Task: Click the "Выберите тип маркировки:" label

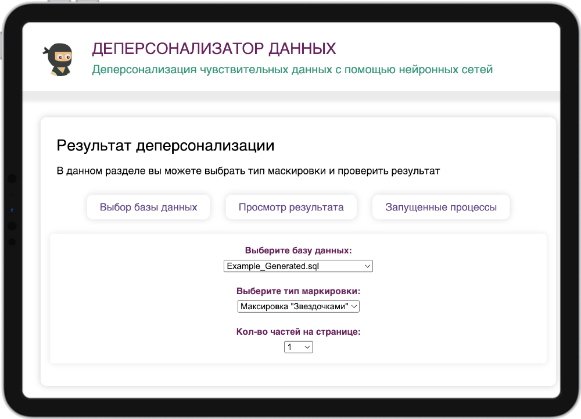Action: pyautogui.click(x=298, y=291)
